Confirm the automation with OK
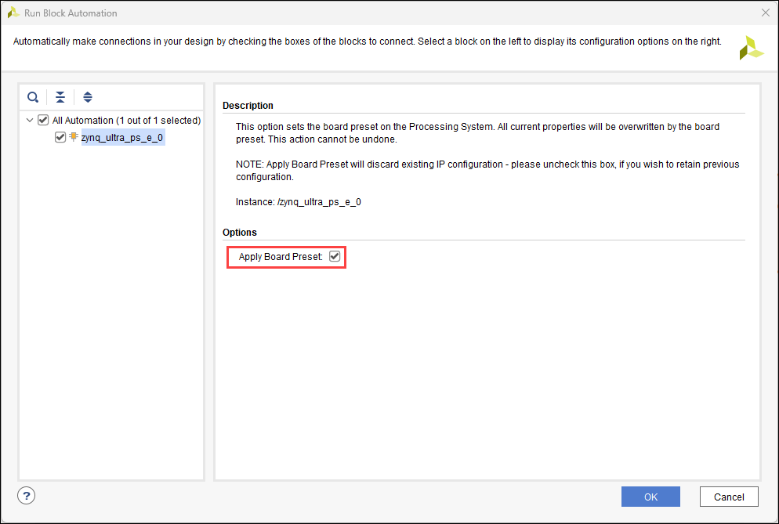Viewport: 779px width, 524px height. (x=650, y=497)
